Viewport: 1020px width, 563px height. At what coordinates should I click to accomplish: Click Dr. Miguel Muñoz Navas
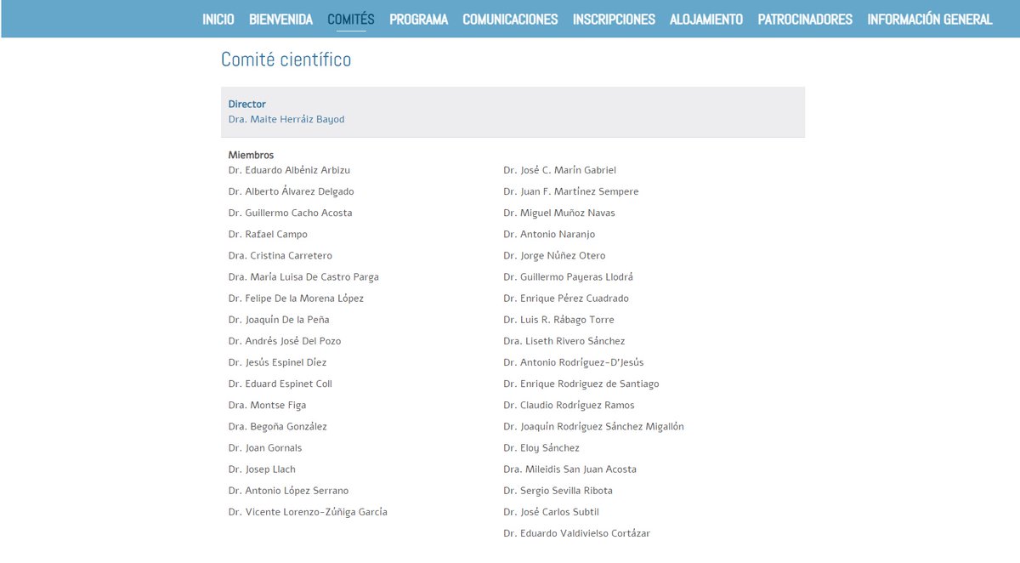[559, 213]
